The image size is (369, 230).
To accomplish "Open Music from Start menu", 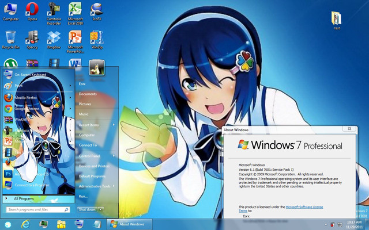I will tap(83, 114).
